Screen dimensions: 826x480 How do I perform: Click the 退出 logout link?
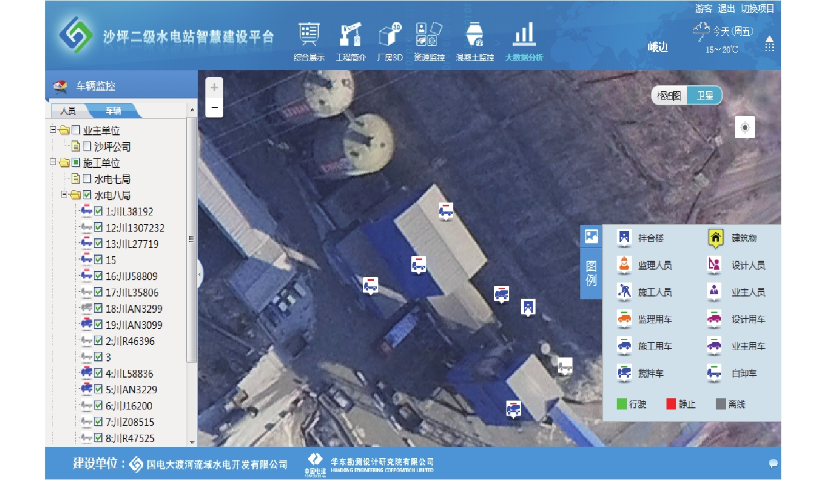[x=726, y=8]
